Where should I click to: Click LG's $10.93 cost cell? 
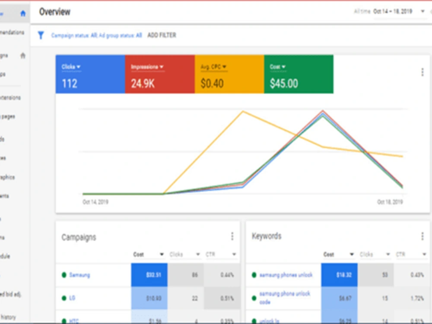[x=149, y=298]
